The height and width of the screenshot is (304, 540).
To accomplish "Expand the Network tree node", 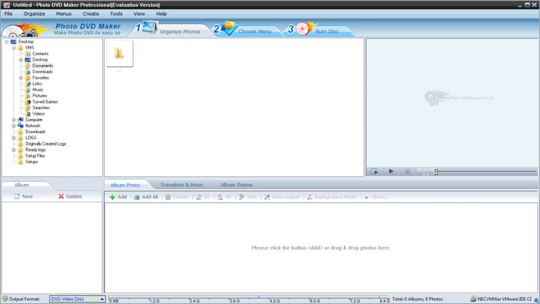I will tap(14, 126).
